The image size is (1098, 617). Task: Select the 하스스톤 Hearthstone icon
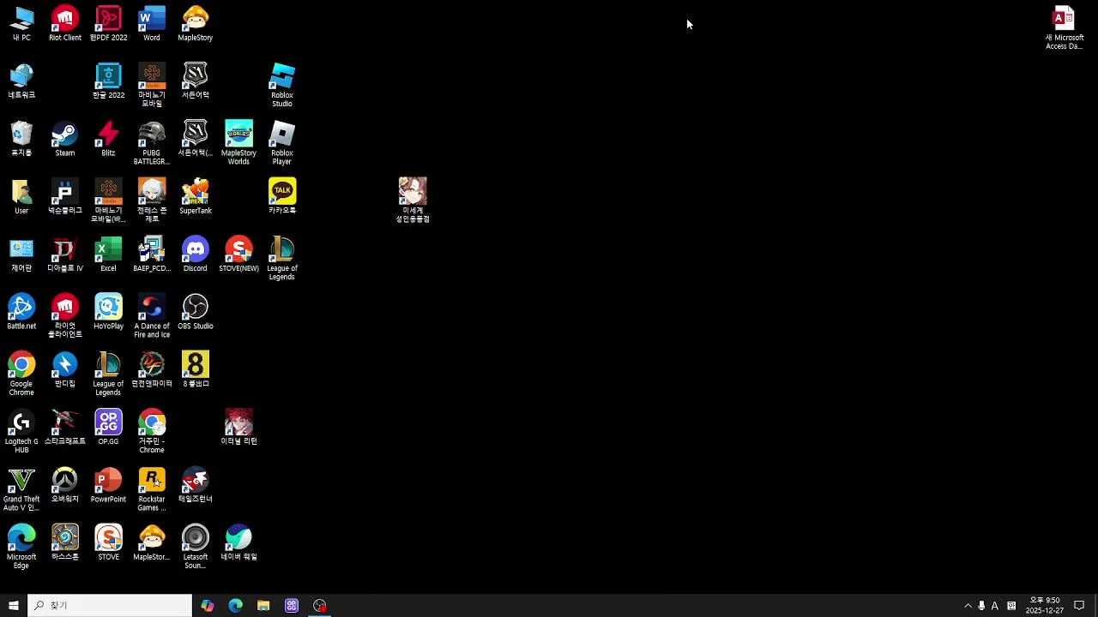(x=65, y=542)
